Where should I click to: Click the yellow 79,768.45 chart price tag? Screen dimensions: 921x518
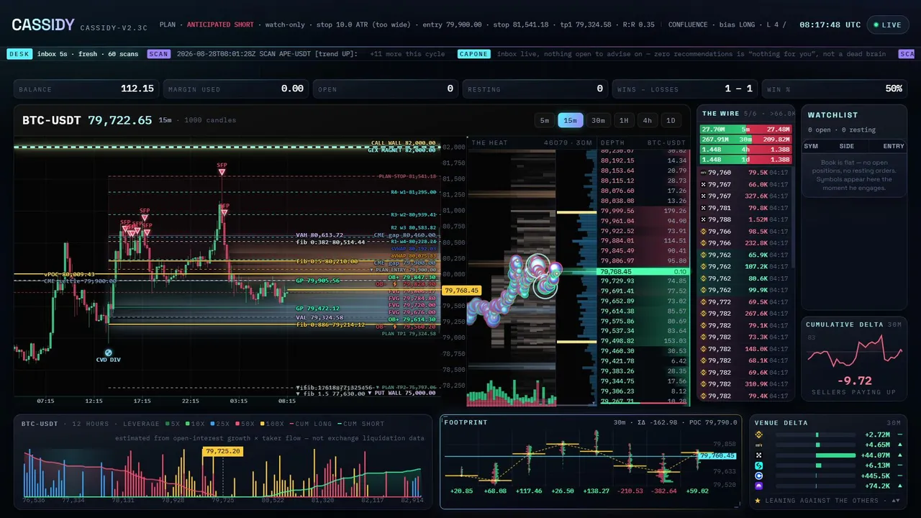461,291
